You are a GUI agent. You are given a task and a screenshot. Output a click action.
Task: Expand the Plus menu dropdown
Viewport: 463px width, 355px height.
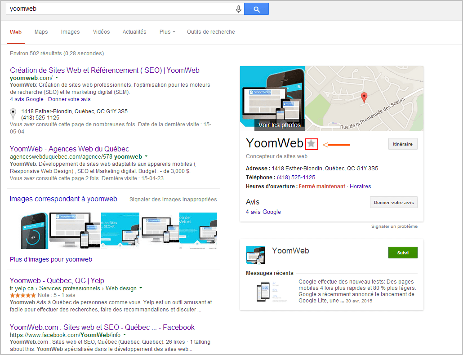tap(167, 32)
